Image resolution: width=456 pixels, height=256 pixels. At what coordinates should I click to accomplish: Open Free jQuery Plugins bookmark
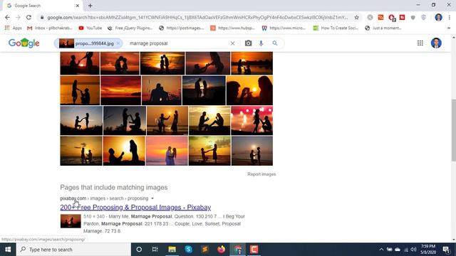(130, 28)
